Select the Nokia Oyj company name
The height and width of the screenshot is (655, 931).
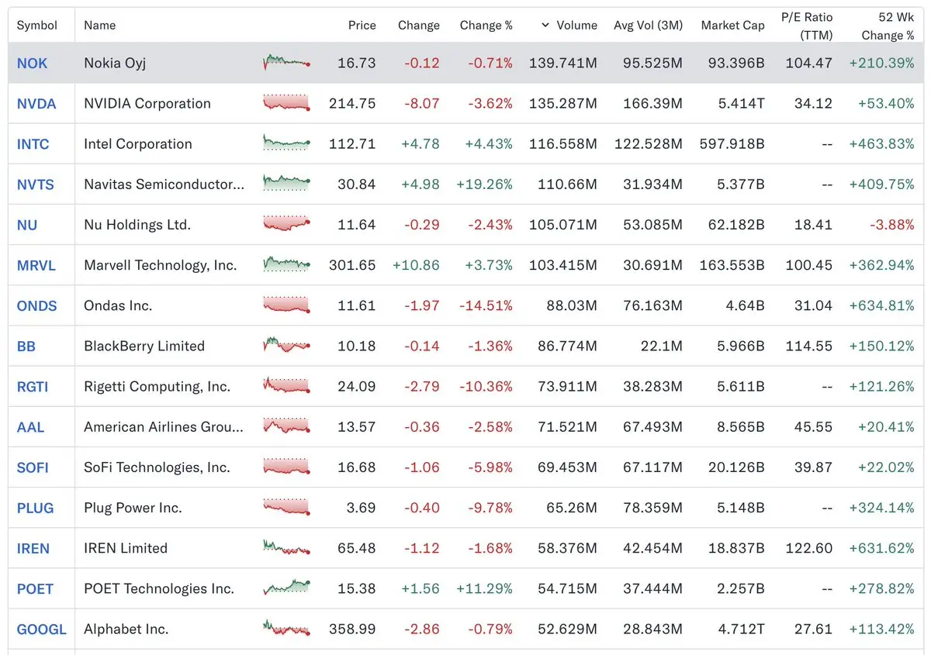(115, 64)
